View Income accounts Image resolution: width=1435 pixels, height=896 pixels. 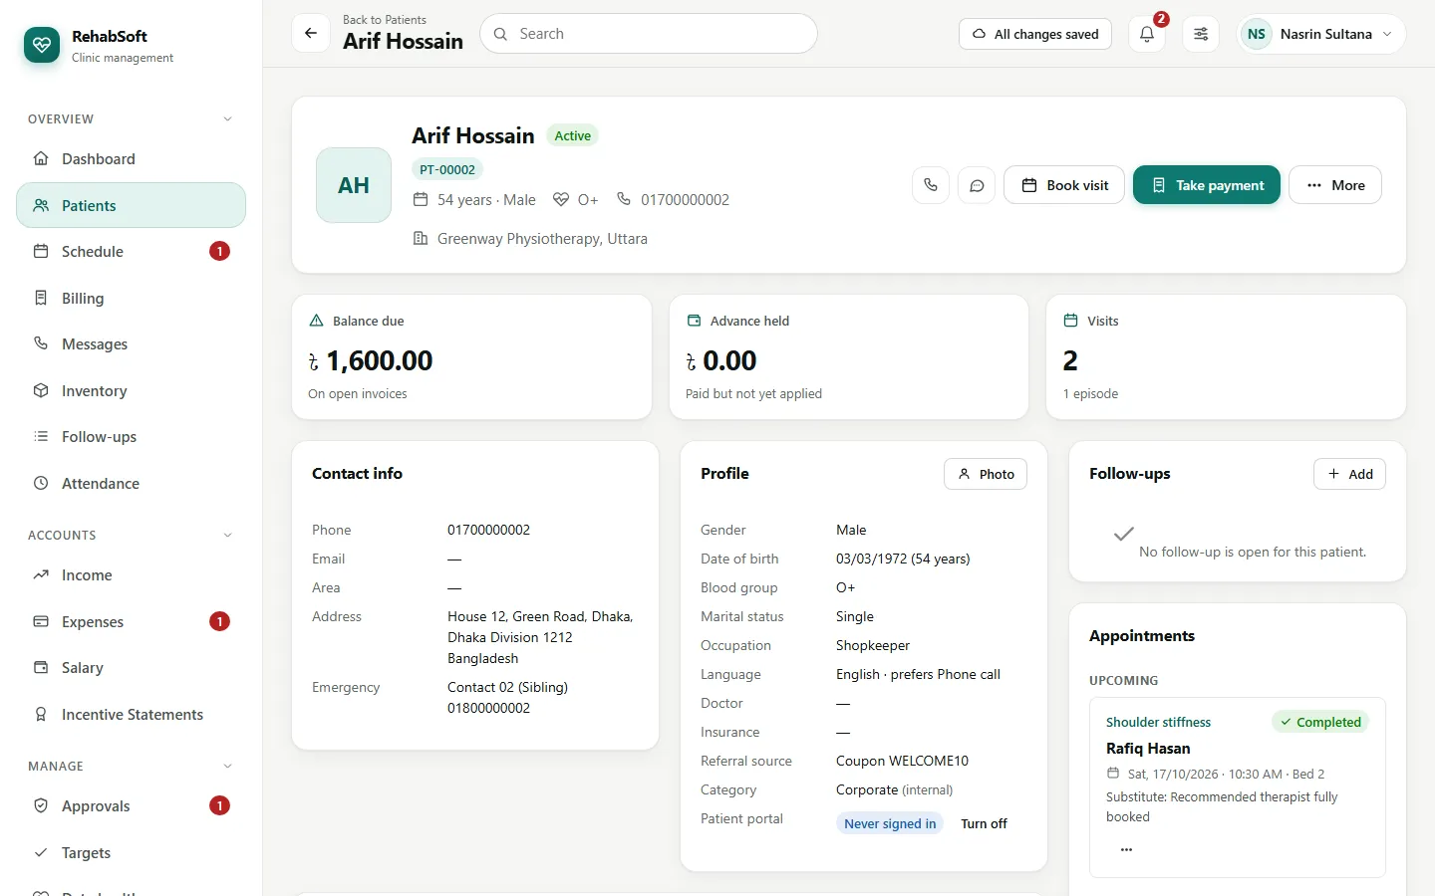pyautogui.click(x=131, y=575)
